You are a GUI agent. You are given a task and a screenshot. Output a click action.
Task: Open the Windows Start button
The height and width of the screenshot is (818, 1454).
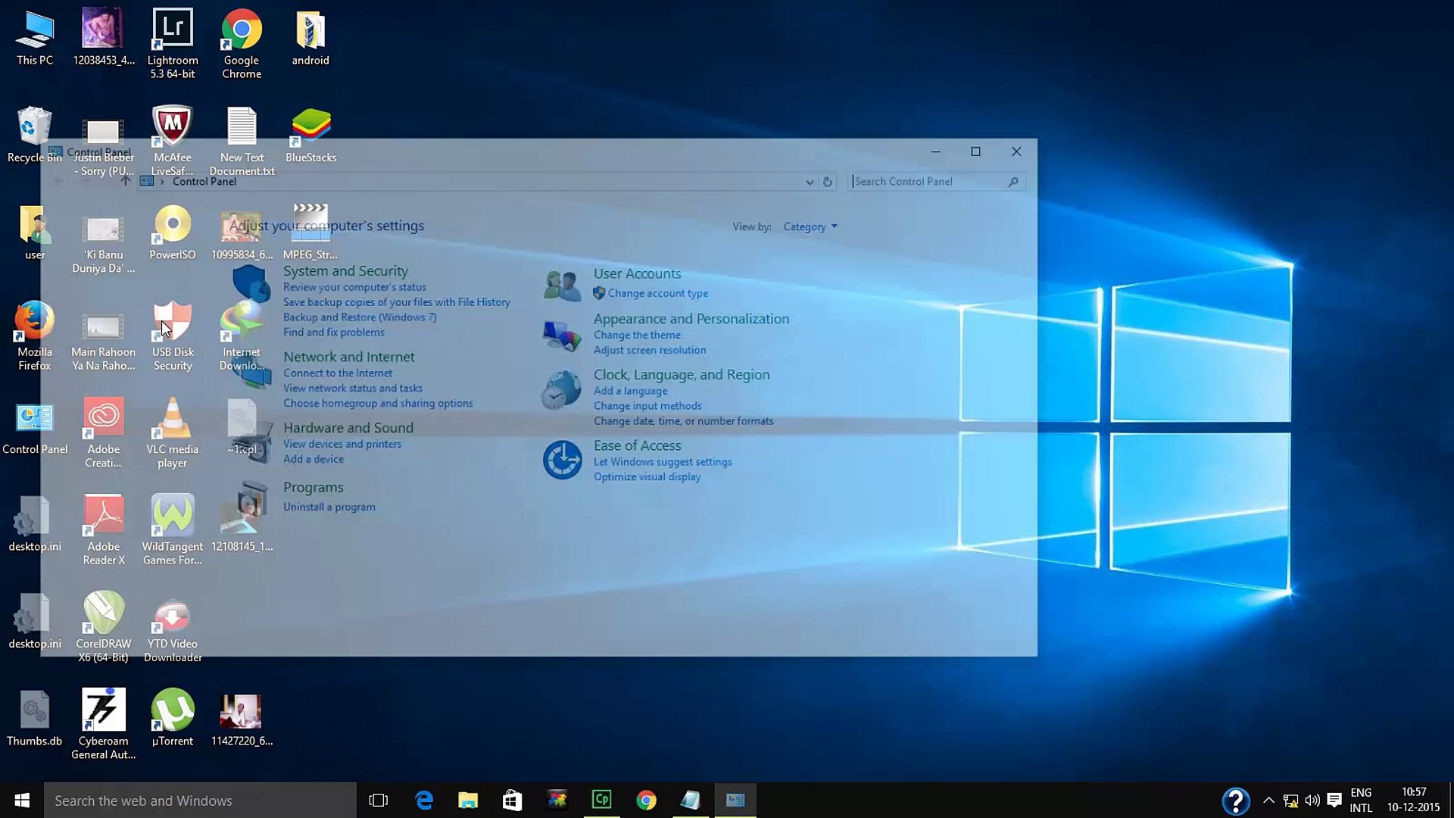(22, 800)
